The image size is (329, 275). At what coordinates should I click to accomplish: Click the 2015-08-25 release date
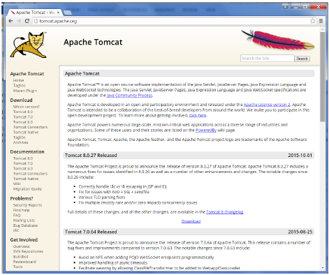300,232
